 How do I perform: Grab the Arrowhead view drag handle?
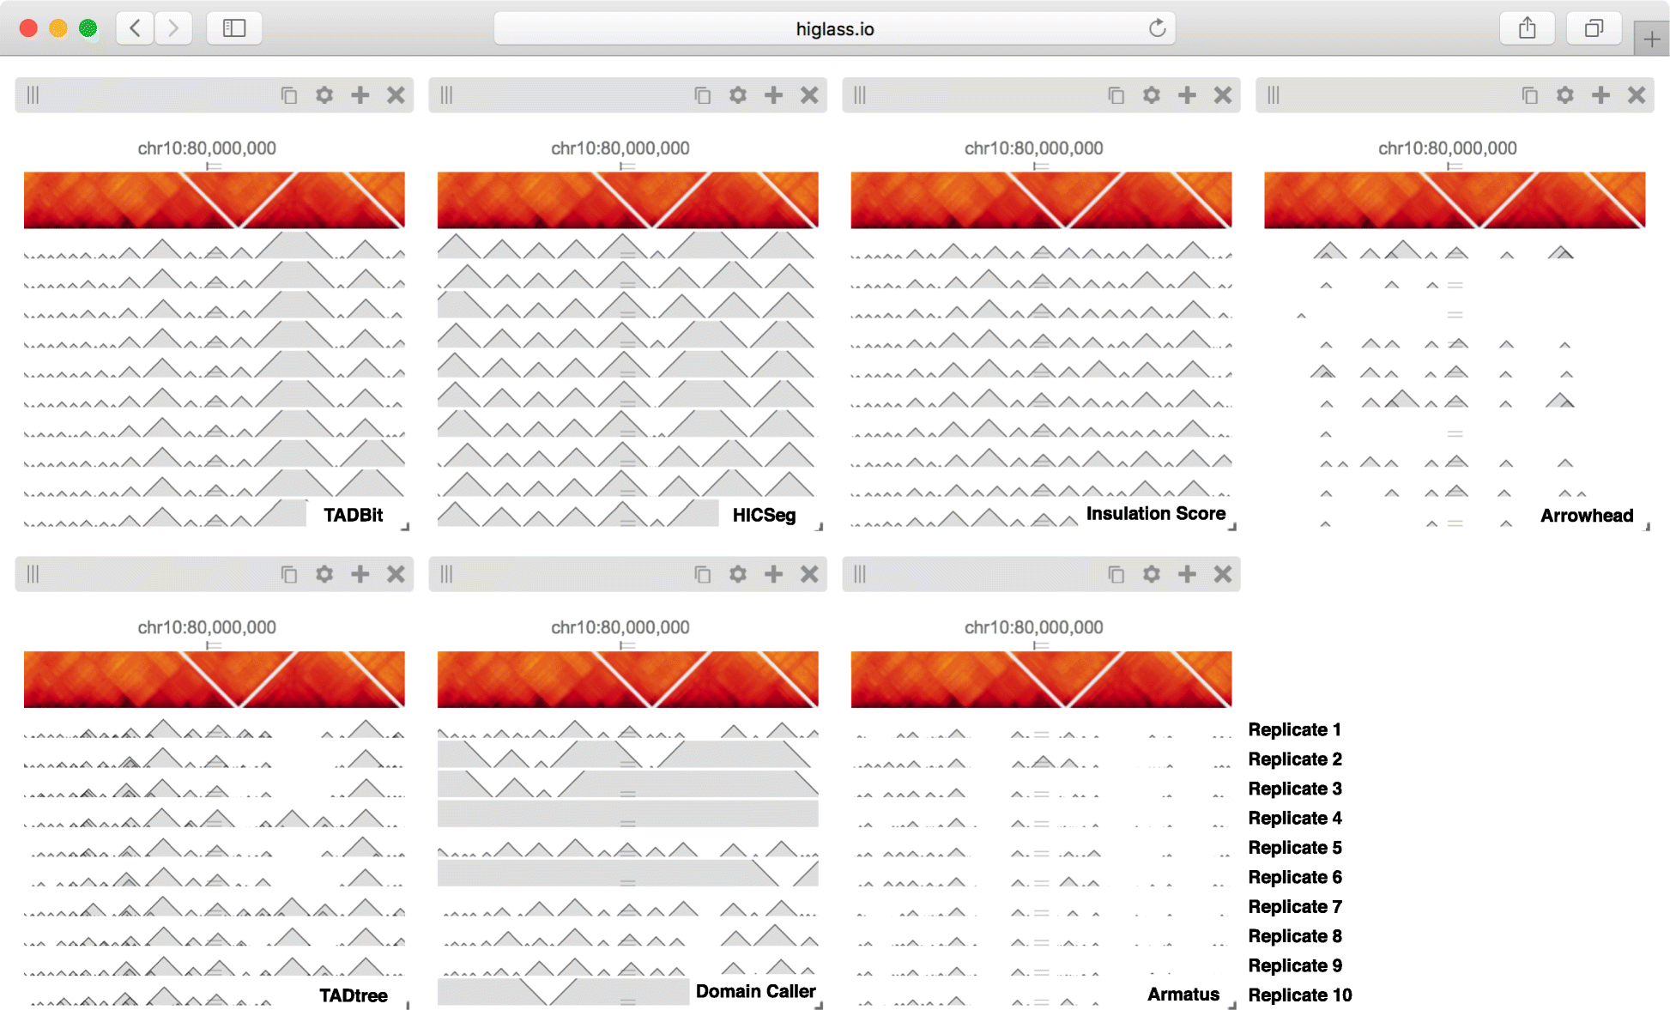1274,95
